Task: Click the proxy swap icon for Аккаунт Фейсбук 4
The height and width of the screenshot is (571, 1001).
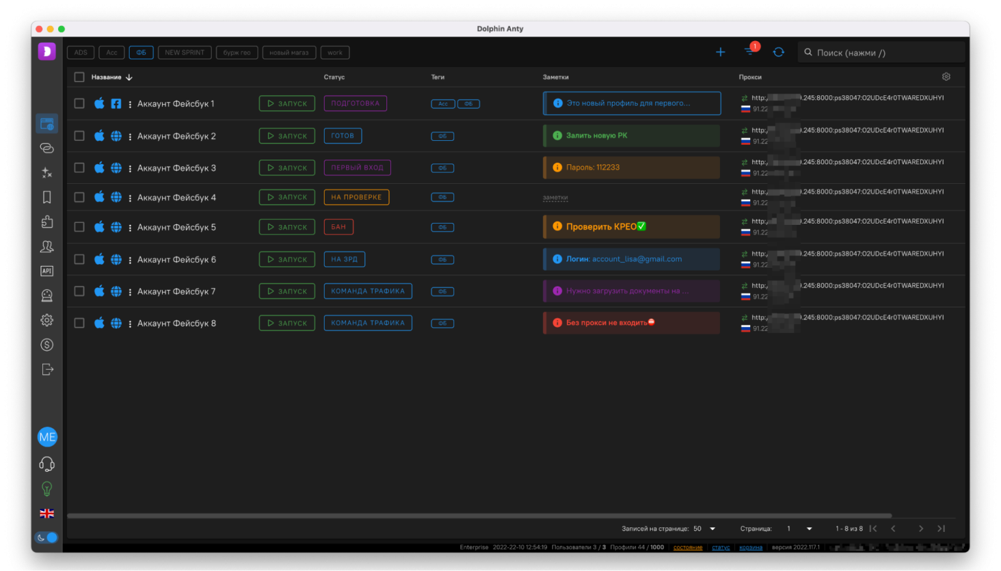Action: (744, 192)
